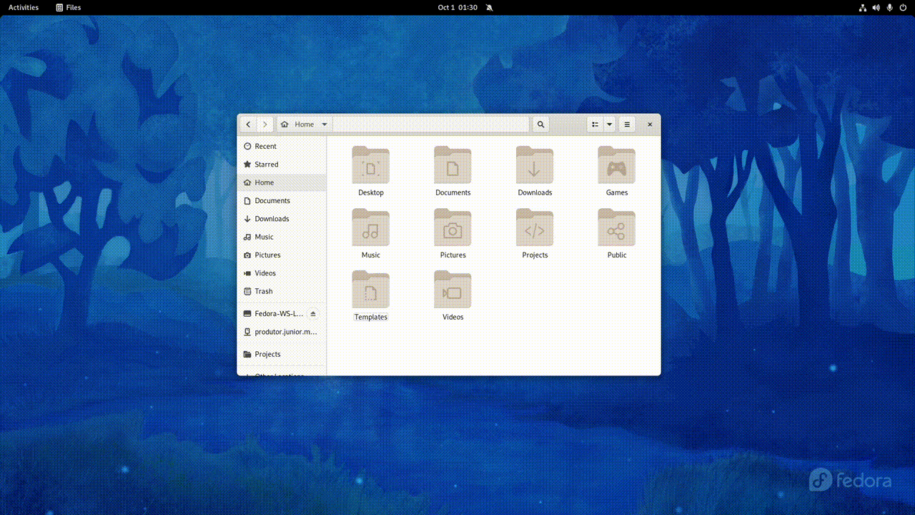This screenshot has width=915, height=515.
Task: Select produtor.junior.m... in sidebar
Action: point(282,332)
